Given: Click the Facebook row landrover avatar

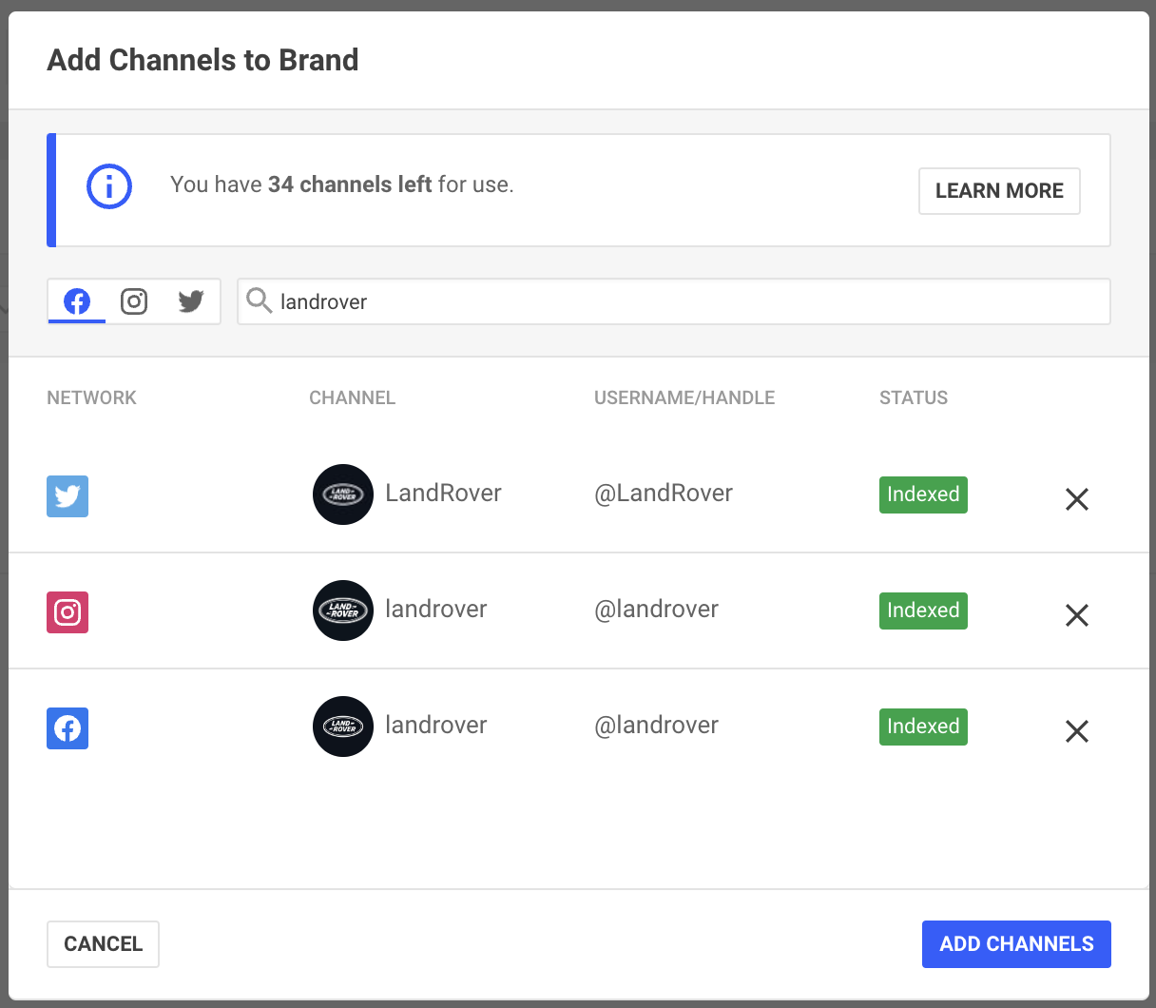Looking at the screenshot, I should [x=343, y=727].
